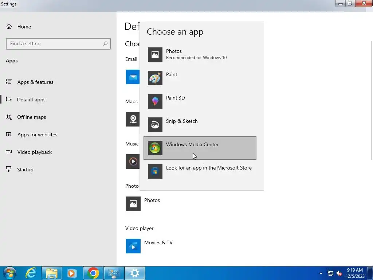The width and height of the screenshot is (373, 280).
Task: Change default Maps app icon
Action: pyautogui.click(x=133, y=119)
